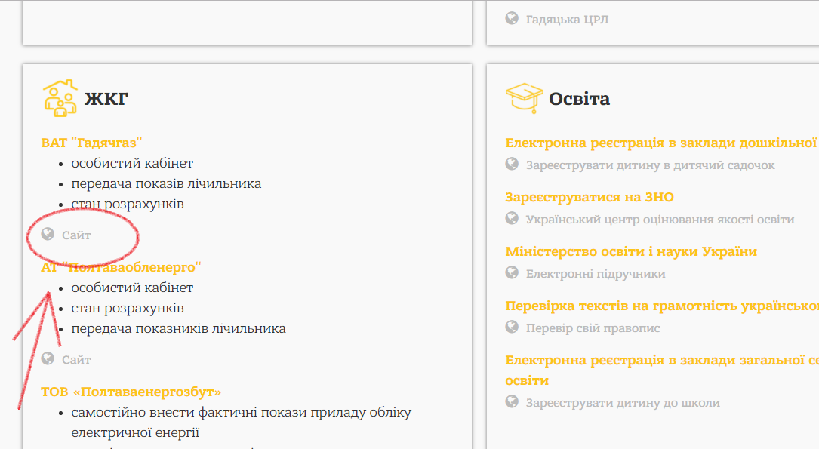Open the Зареєструватися на ЗНО heading

coord(590,198)
